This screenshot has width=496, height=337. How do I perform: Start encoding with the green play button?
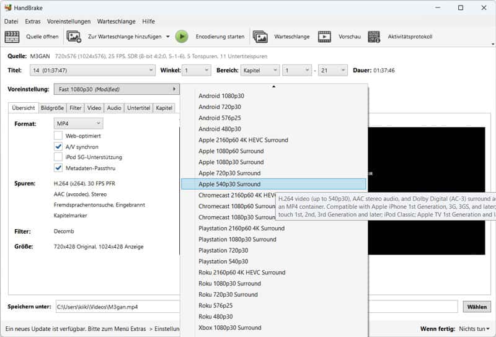182,37
